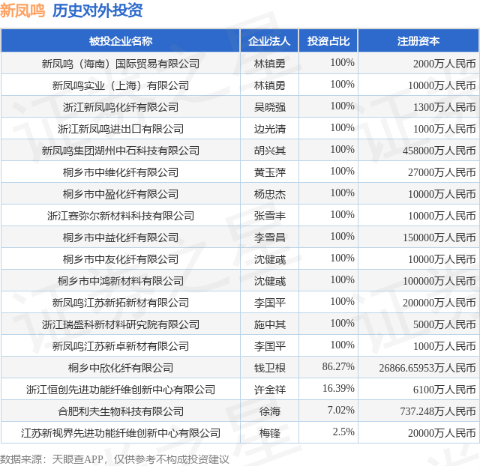Select 桐乡市中鸿新材料有限公司 cell

pyautogui.click(x=121, y=281)
